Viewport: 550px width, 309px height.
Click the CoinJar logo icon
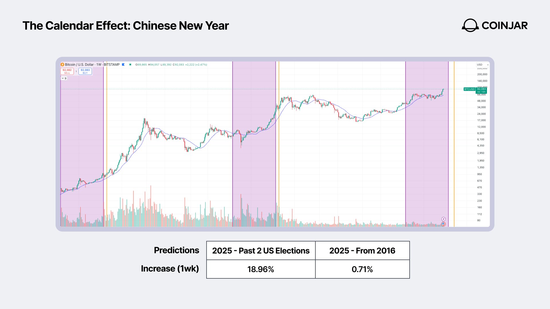coord(470,25)
